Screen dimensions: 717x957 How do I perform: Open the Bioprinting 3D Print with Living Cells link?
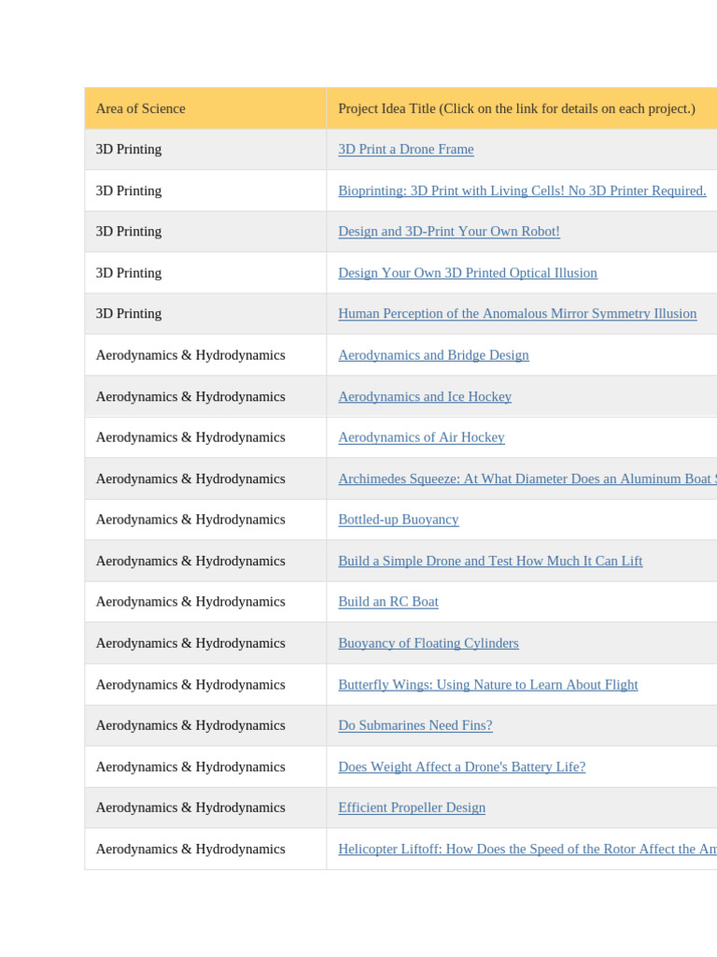pyautogui.click(x=523, y=191)
